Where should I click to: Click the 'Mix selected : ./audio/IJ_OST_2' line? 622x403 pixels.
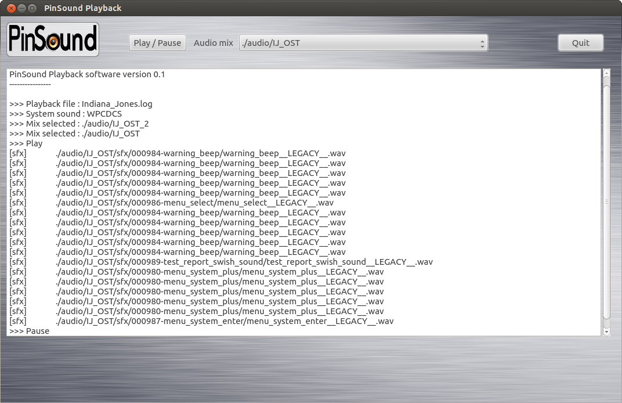click(79, 124)
